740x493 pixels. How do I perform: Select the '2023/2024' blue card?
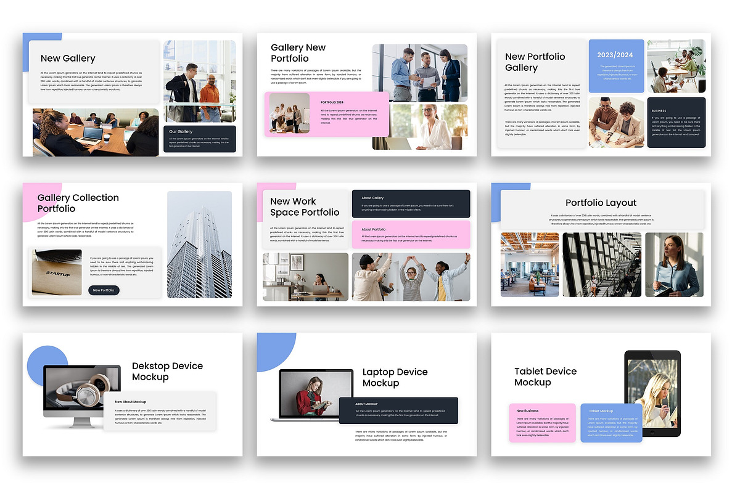pos(617,66)
